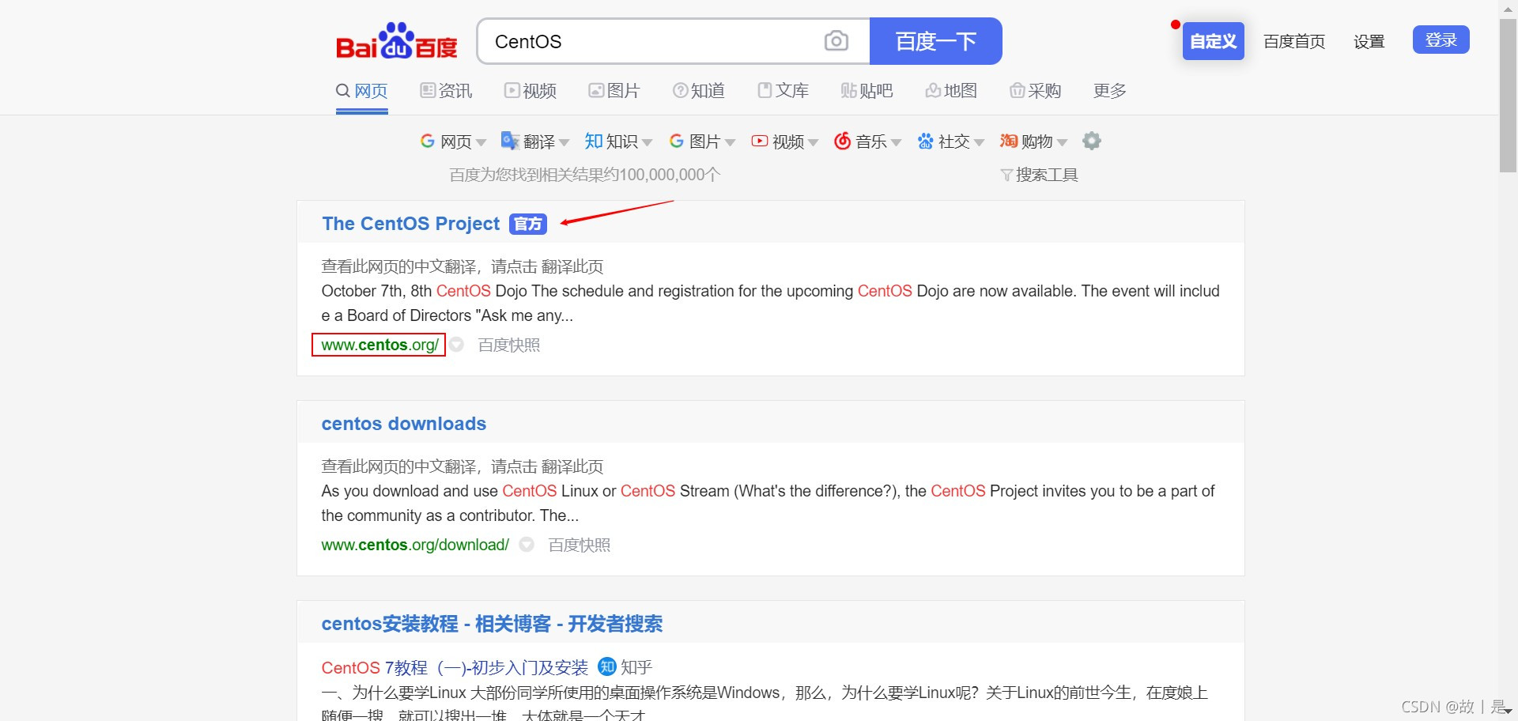Click the 知 Zhihu knowledge icon
The image size is (1518, 721).
(594, 141)
